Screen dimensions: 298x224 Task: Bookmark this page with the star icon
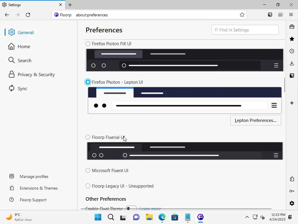click(242, 15)
